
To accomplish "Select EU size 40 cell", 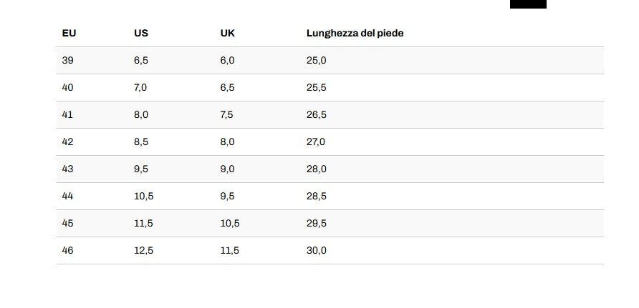I will click(x=67, y=88).
